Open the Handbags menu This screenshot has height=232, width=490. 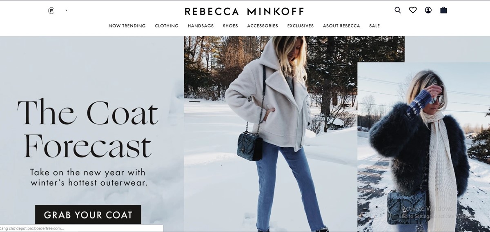[200, 26]
